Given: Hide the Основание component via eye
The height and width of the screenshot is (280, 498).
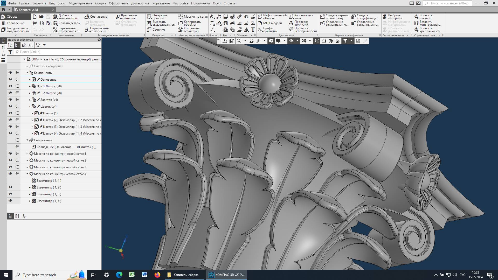Looking at the screenshot, I should [10, 80].
